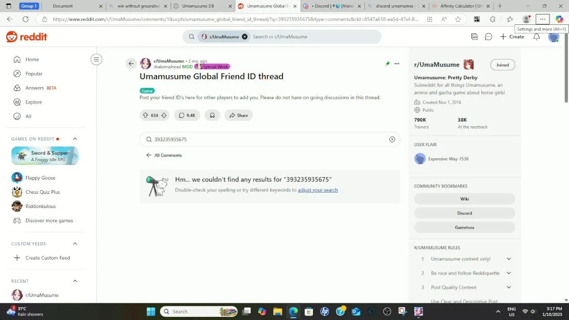Screen dimensions: 569x320
Task: Downvote the Friend ID thread
Action: point(164,115)
